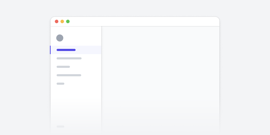Choose the shortest gray sidebar item

tap(60, 84)
